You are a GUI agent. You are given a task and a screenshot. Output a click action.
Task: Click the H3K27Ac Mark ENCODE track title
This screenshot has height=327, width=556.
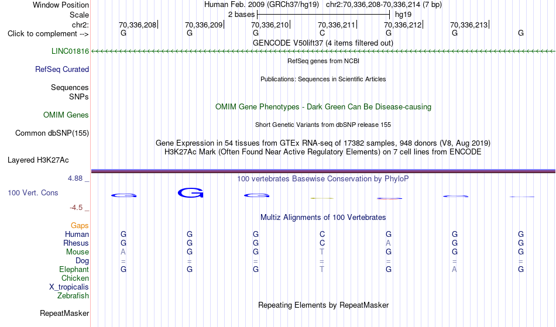(323, 152)
